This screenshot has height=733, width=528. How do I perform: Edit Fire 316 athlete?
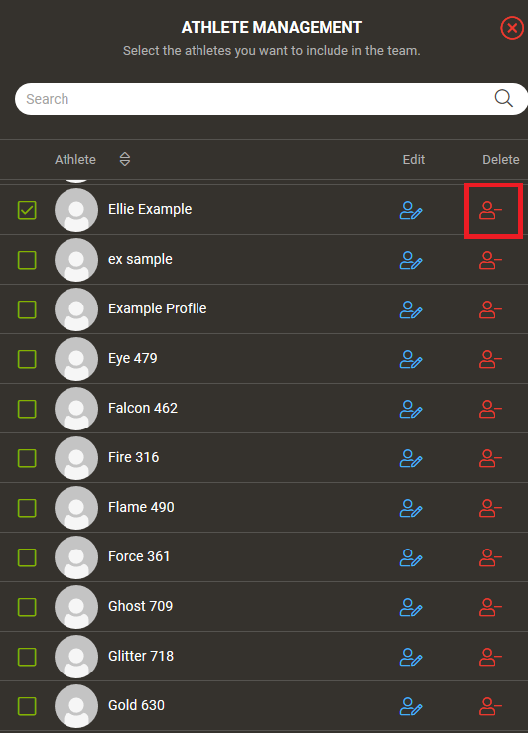[x=411, y=458]
